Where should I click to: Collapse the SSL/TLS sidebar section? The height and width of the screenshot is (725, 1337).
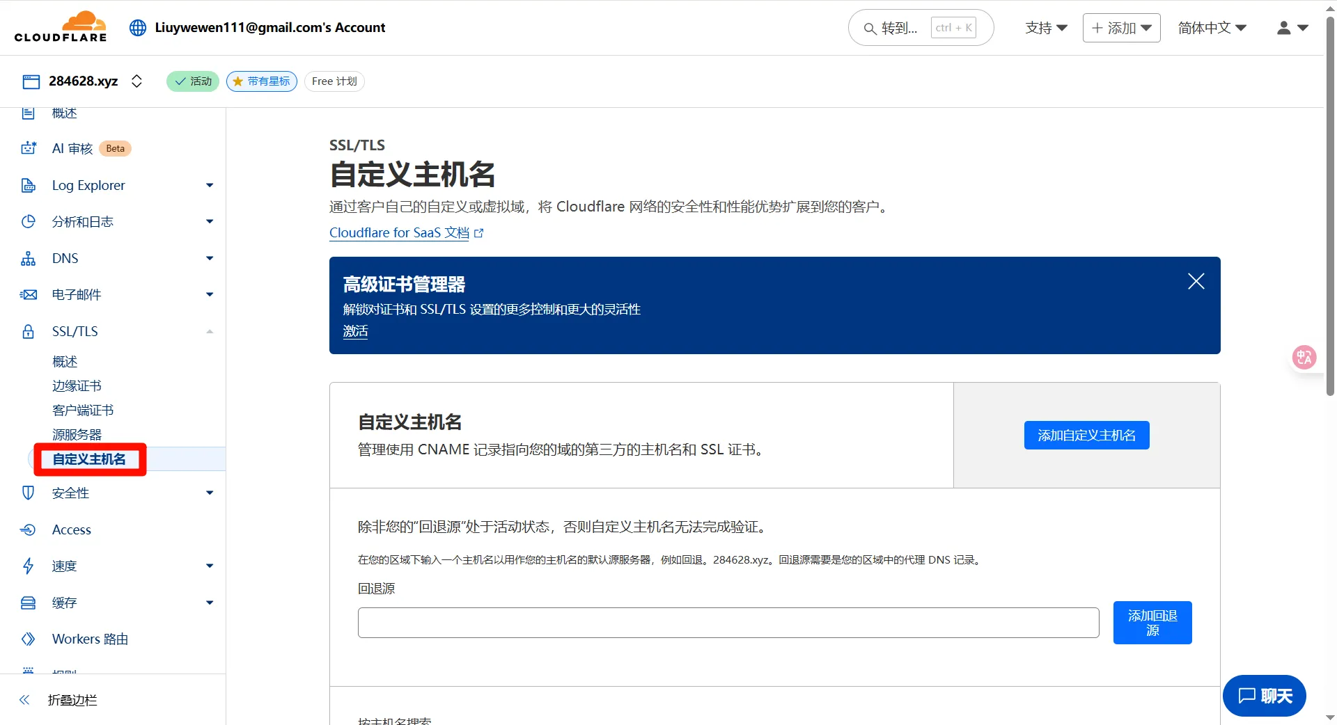(209, 331)
